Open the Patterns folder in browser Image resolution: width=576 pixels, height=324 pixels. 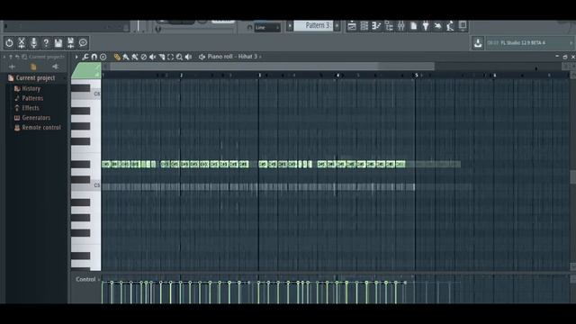tap(32, 98)
